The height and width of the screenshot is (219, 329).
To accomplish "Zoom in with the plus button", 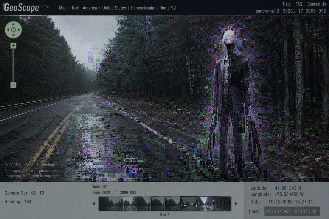I will [x=13, y=46].
